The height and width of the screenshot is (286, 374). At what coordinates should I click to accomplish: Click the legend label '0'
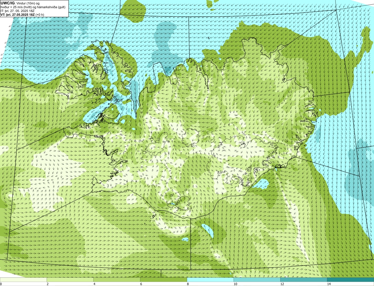point(1,284)
